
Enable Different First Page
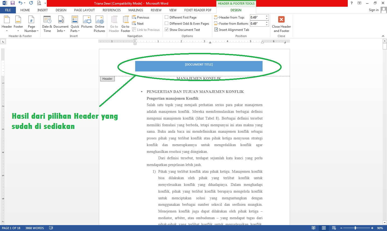click(166, 17)
